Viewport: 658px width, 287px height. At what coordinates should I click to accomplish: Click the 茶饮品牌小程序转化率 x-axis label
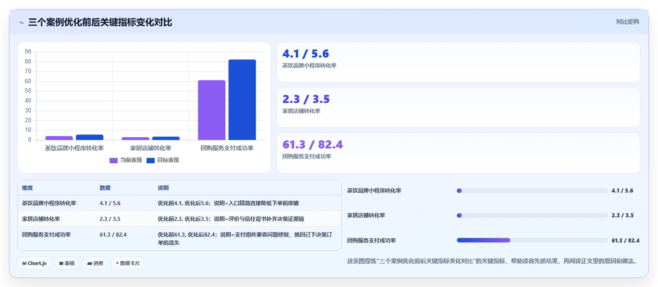coord(74,148)
